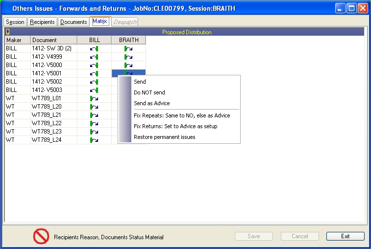Click the BILL column header
371x249 pixels.
pyautogui.click(x=95, y=40)
